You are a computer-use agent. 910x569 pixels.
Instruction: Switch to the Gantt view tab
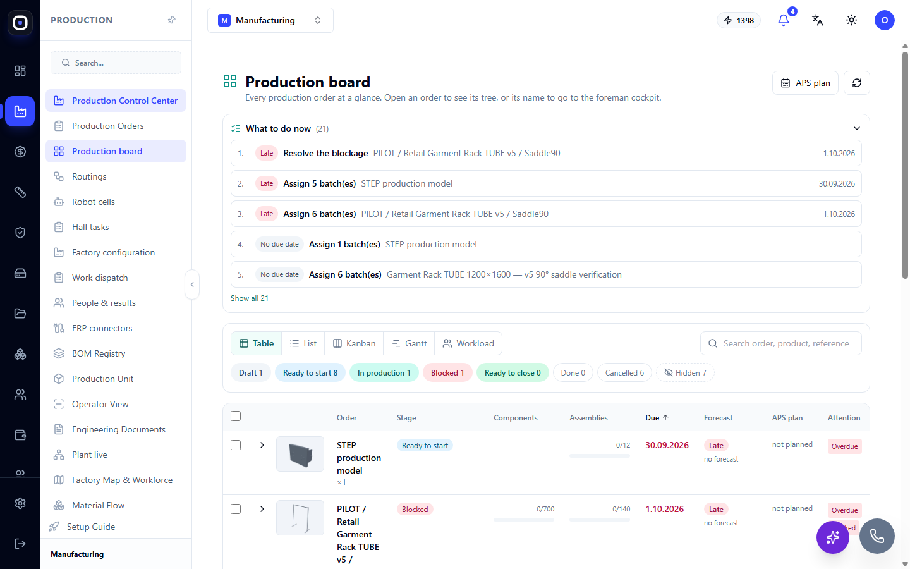(x=409, y=343)
